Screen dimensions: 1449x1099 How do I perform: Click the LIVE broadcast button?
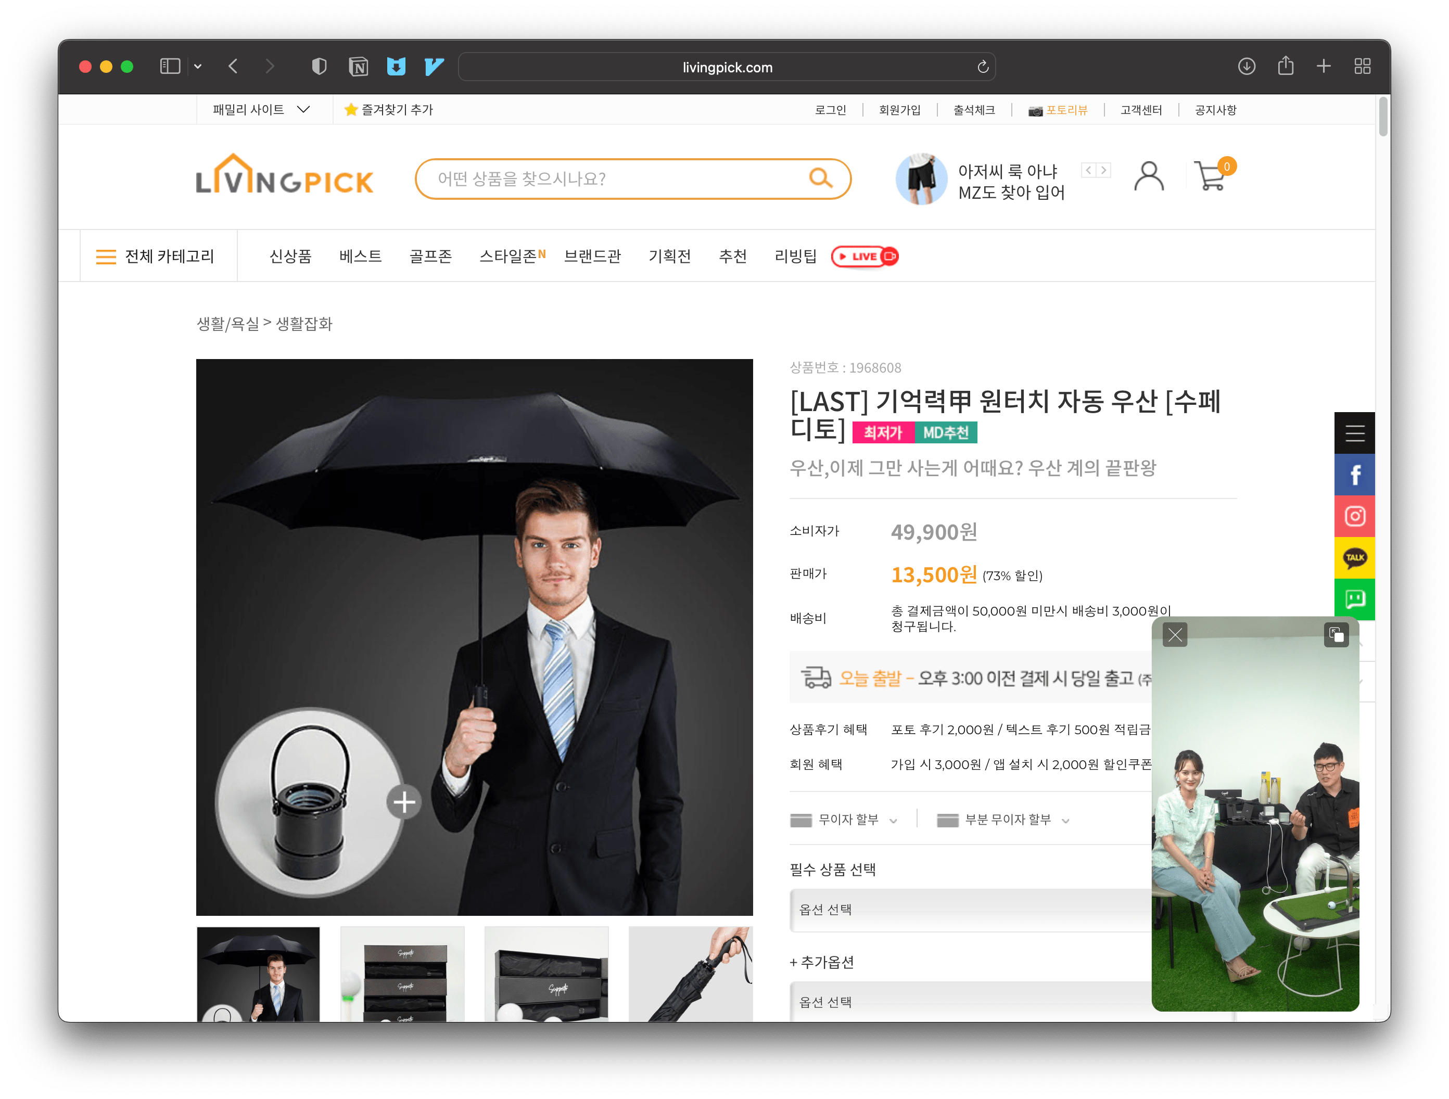tap(864, 256)
